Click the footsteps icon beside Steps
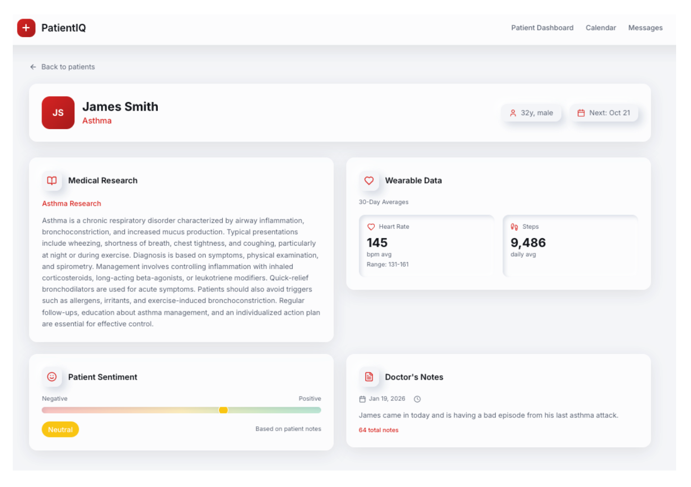 (x=514, y=227)
